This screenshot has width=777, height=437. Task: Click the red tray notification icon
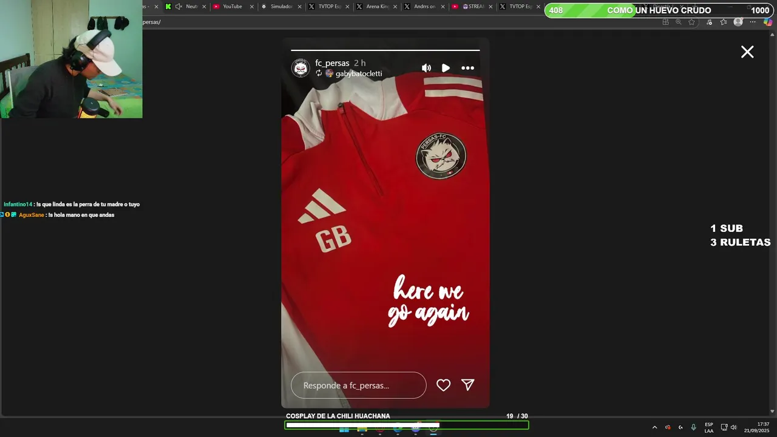pos(668,427)
